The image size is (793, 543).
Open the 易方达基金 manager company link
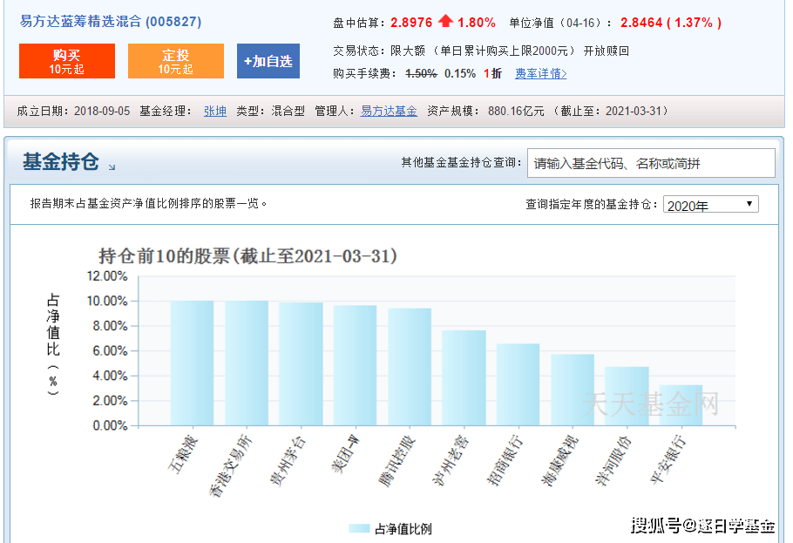pos(389,111)
